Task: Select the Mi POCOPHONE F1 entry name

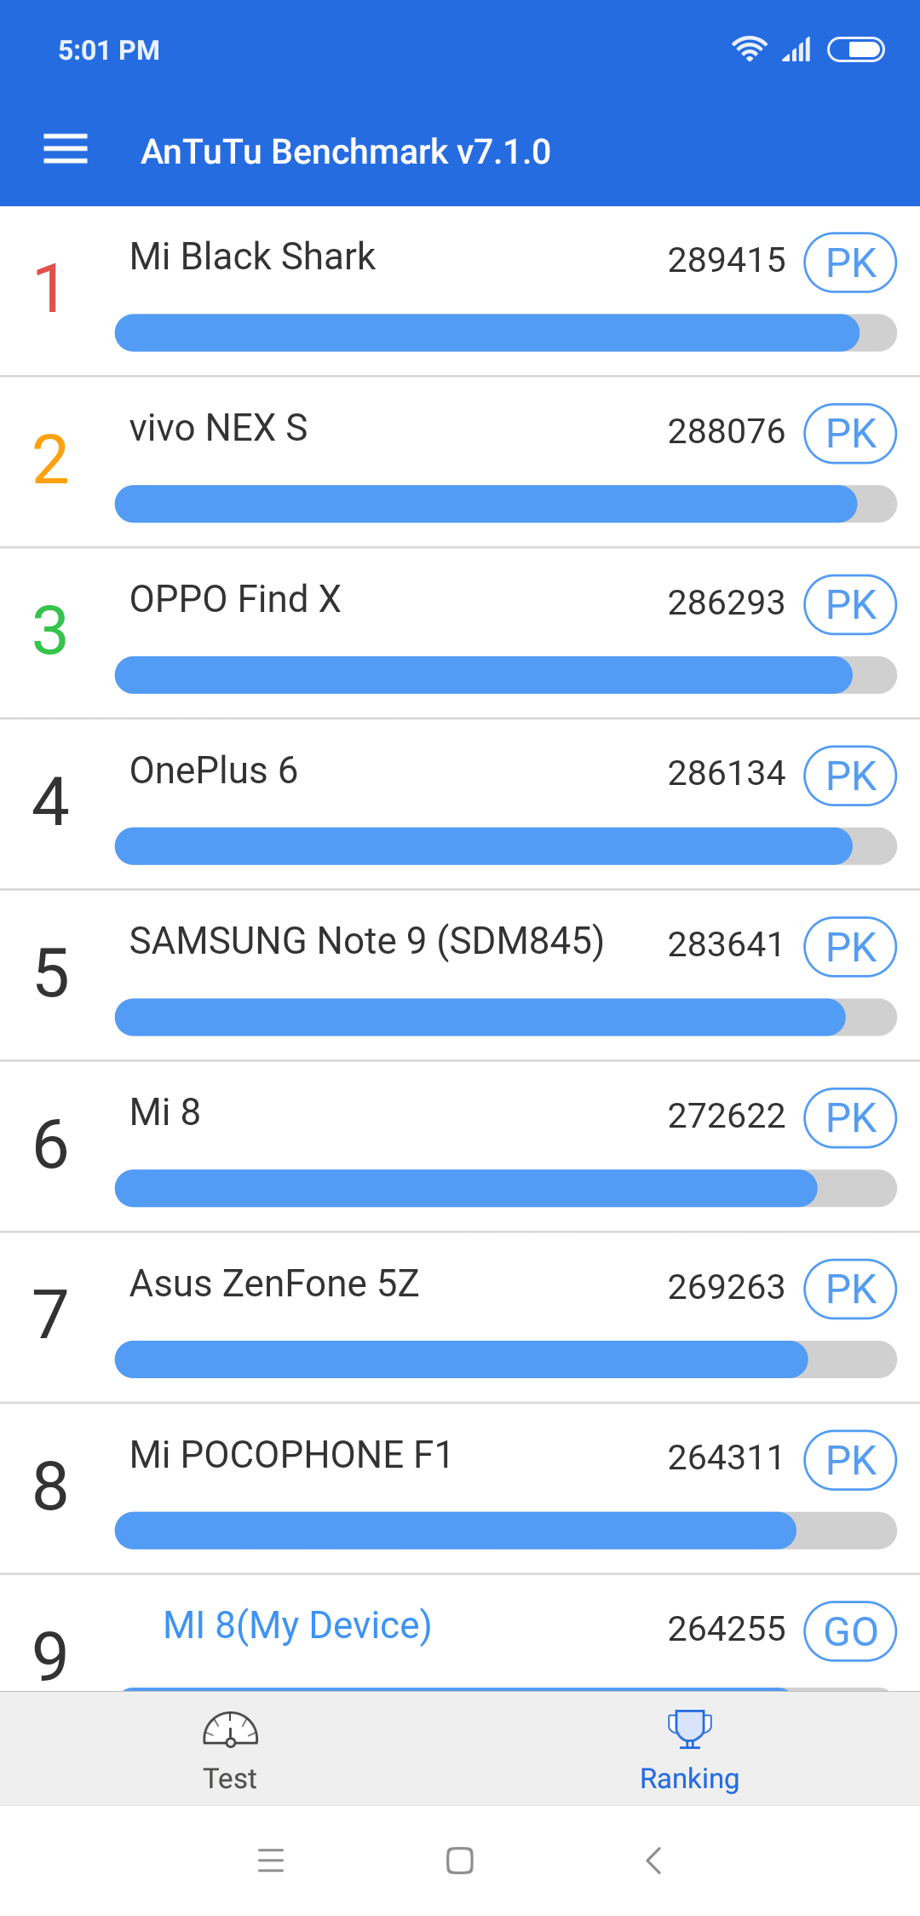Action: (x=290, y=1455)
